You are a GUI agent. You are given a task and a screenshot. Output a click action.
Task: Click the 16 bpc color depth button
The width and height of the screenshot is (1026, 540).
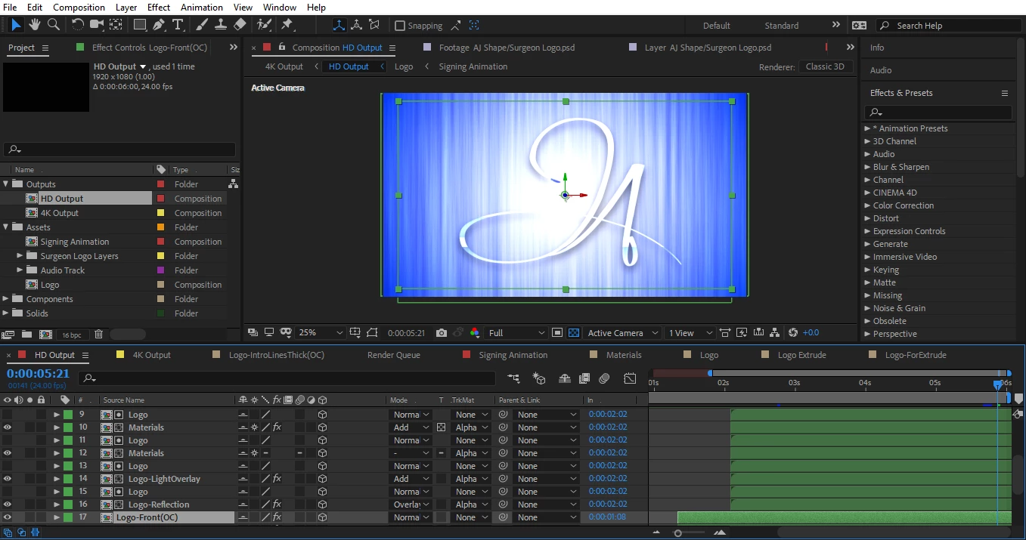(72, 335)
